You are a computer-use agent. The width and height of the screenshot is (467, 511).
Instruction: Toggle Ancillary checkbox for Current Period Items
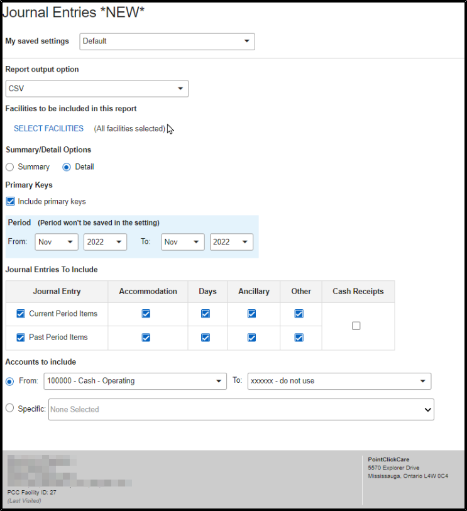pyautogui.click(x=251, y=314)
